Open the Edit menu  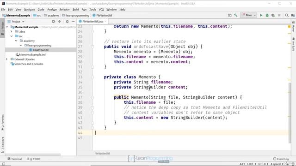10,9
